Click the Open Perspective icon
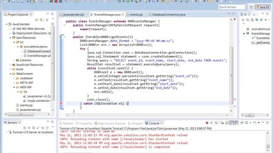This screenshot has width=273, height=153. (251, 7)
